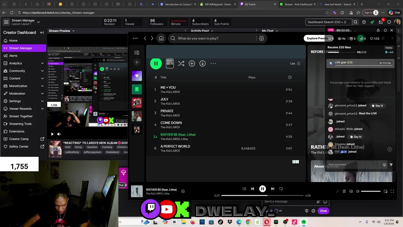This screenshot has height=227, width=403.
Task: Expand the Monetization section
Action: [x=24, y=86]
